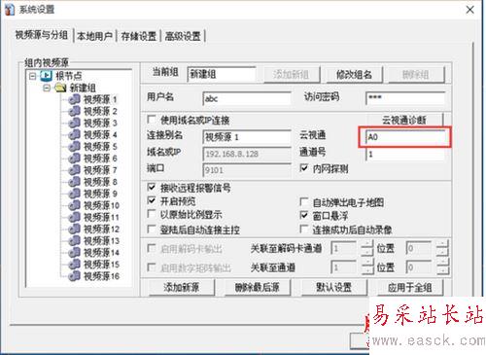Switch to 视频源与分组 tab
Viewport: 486px width, 355px height.
42,35
